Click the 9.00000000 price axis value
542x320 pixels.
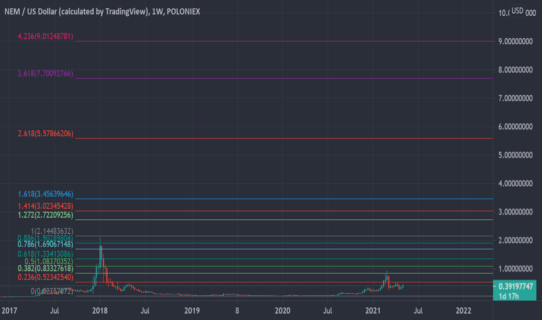coord(515,41)
